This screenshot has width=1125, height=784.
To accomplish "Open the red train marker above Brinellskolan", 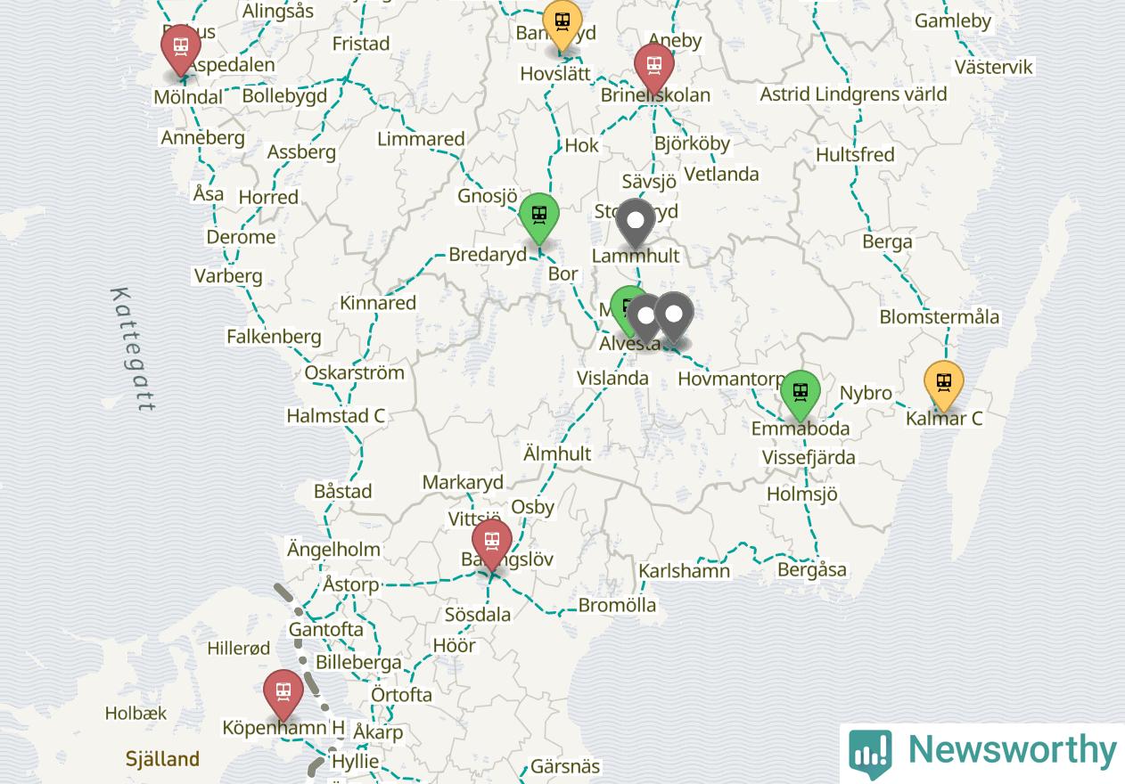I will point(654,68).
